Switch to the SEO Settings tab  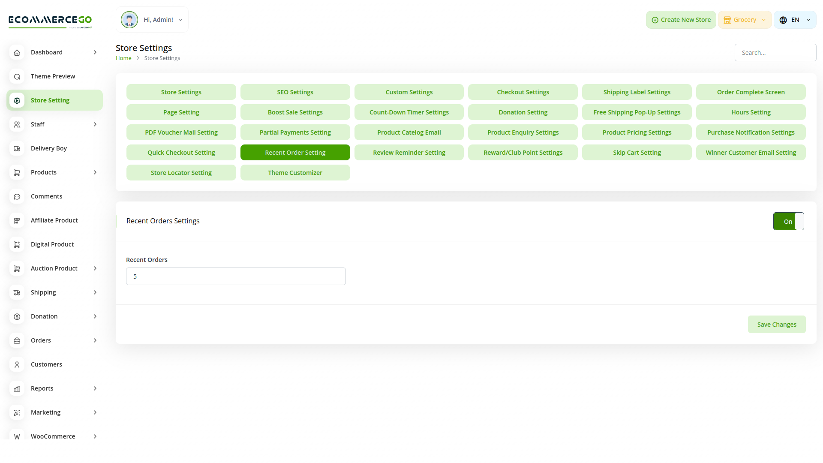(x=295, y=92)
